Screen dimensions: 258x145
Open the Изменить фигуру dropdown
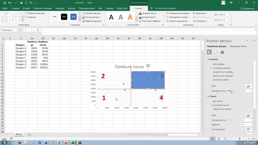(x=35, y=13)
